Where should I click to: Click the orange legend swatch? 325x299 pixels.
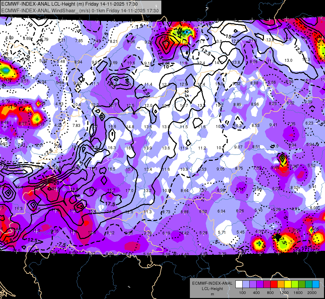[x=281, y=284]
